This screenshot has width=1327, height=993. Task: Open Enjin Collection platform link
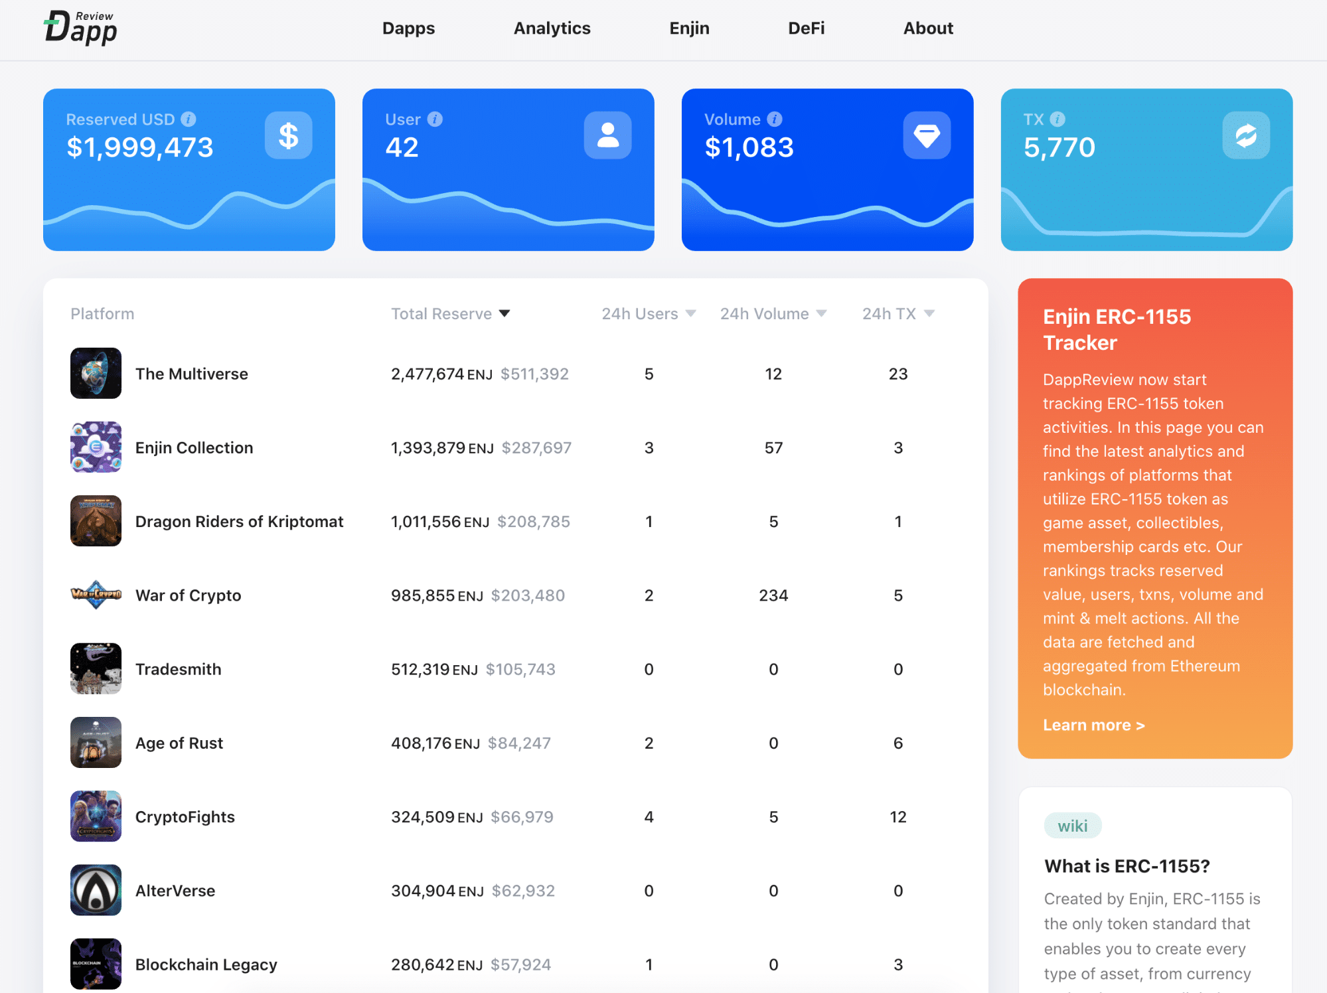pos(194,447)
